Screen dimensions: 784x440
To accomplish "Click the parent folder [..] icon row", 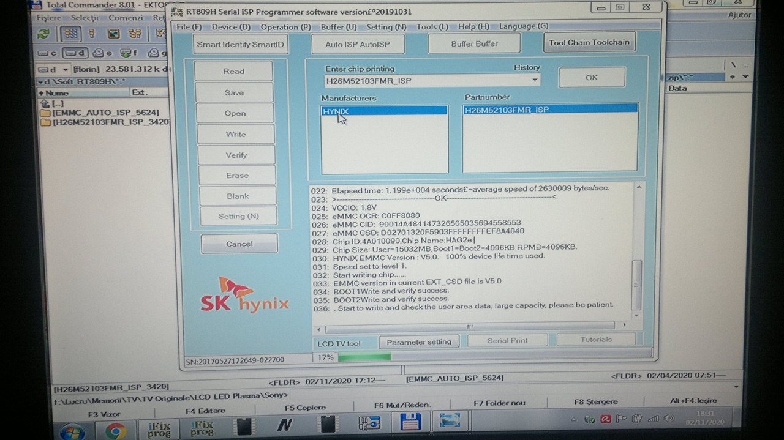I will [x=52, y=103].
